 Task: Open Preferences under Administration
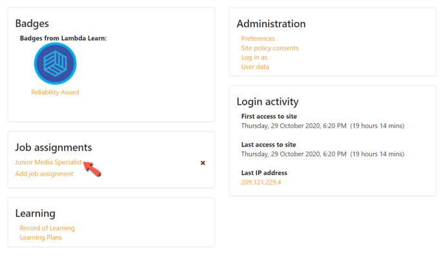258,39
